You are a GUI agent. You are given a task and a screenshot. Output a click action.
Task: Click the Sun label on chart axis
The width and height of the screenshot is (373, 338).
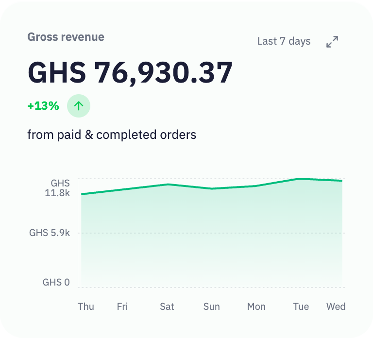(211, 306)
